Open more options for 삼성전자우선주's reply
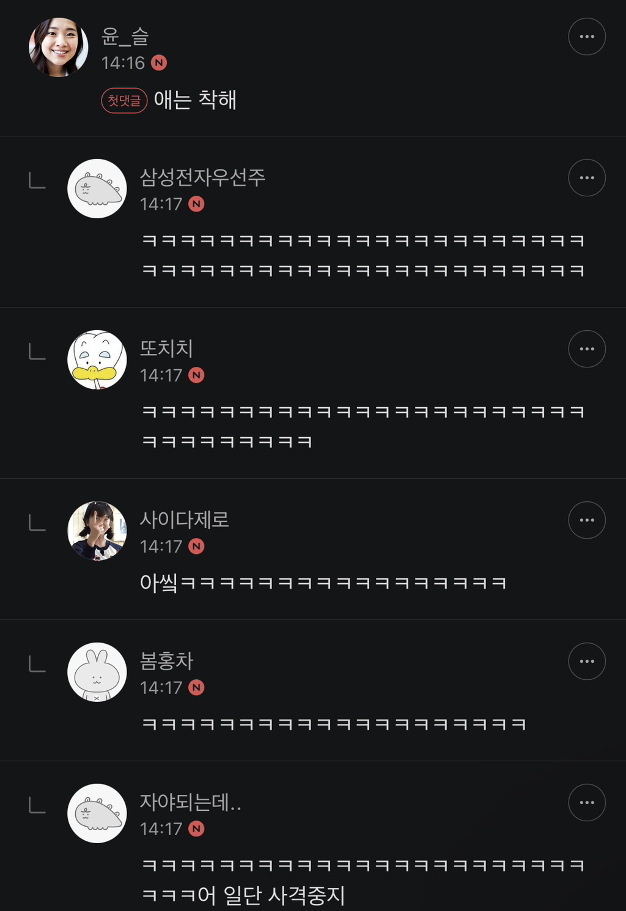The image size is (626, 911). pos(586,178)
